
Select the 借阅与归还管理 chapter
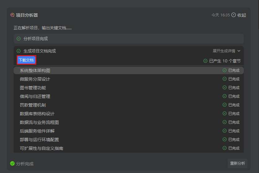[x=35, y=96]
